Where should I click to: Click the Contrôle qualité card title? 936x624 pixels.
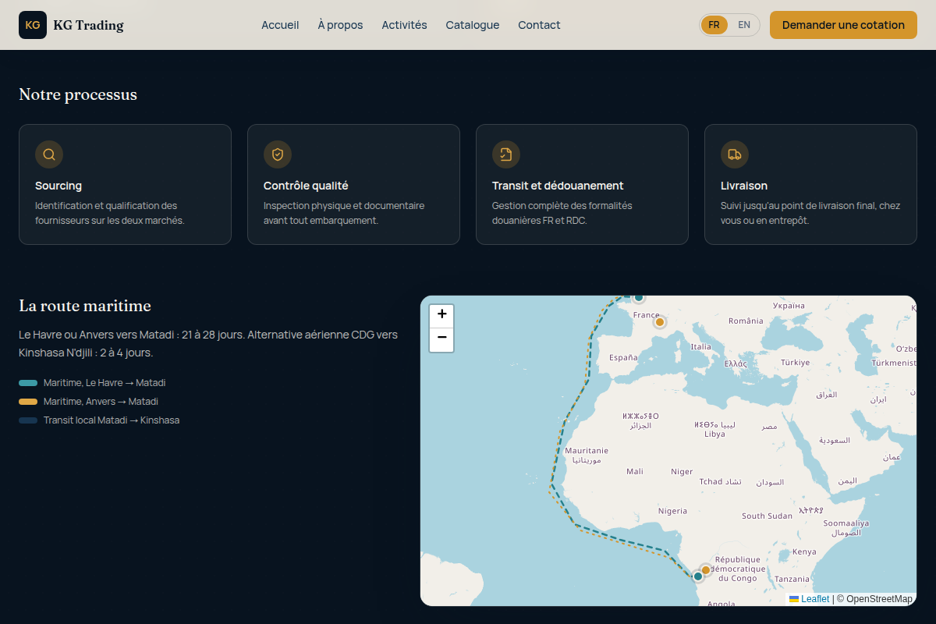coord(306,186)
